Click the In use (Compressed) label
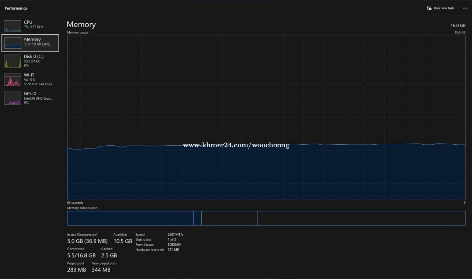Screen dimensions: 472x279 pos(82,234)
